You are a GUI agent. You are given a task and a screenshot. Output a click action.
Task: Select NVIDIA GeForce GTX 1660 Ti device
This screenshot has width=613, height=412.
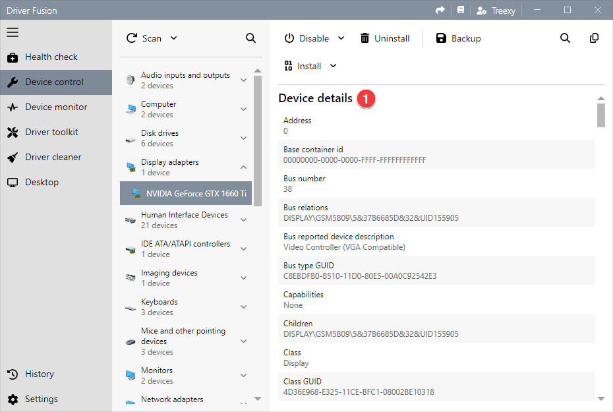186,193
